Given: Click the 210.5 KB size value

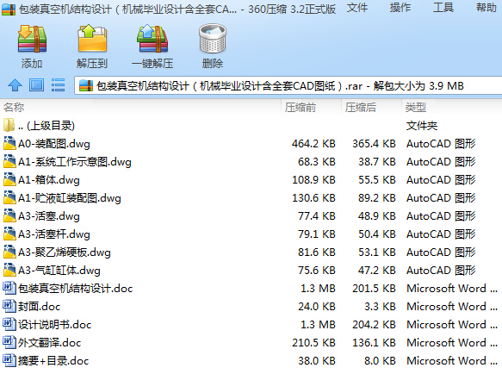Looking at the screenshot, I should coord(313,343).
